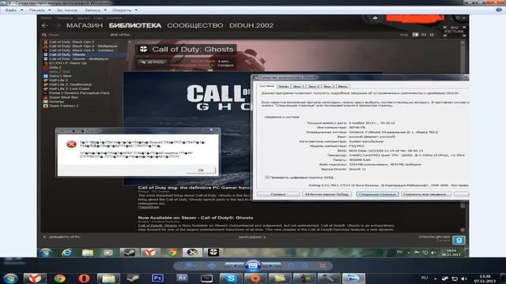506x284 pixels.
Task: Click OK in the error dialog
Action: [x=201, y=170]
